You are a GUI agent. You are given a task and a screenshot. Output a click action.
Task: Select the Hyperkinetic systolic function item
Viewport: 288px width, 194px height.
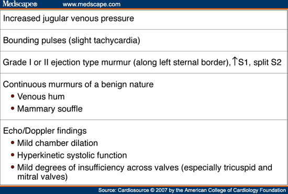72,155
